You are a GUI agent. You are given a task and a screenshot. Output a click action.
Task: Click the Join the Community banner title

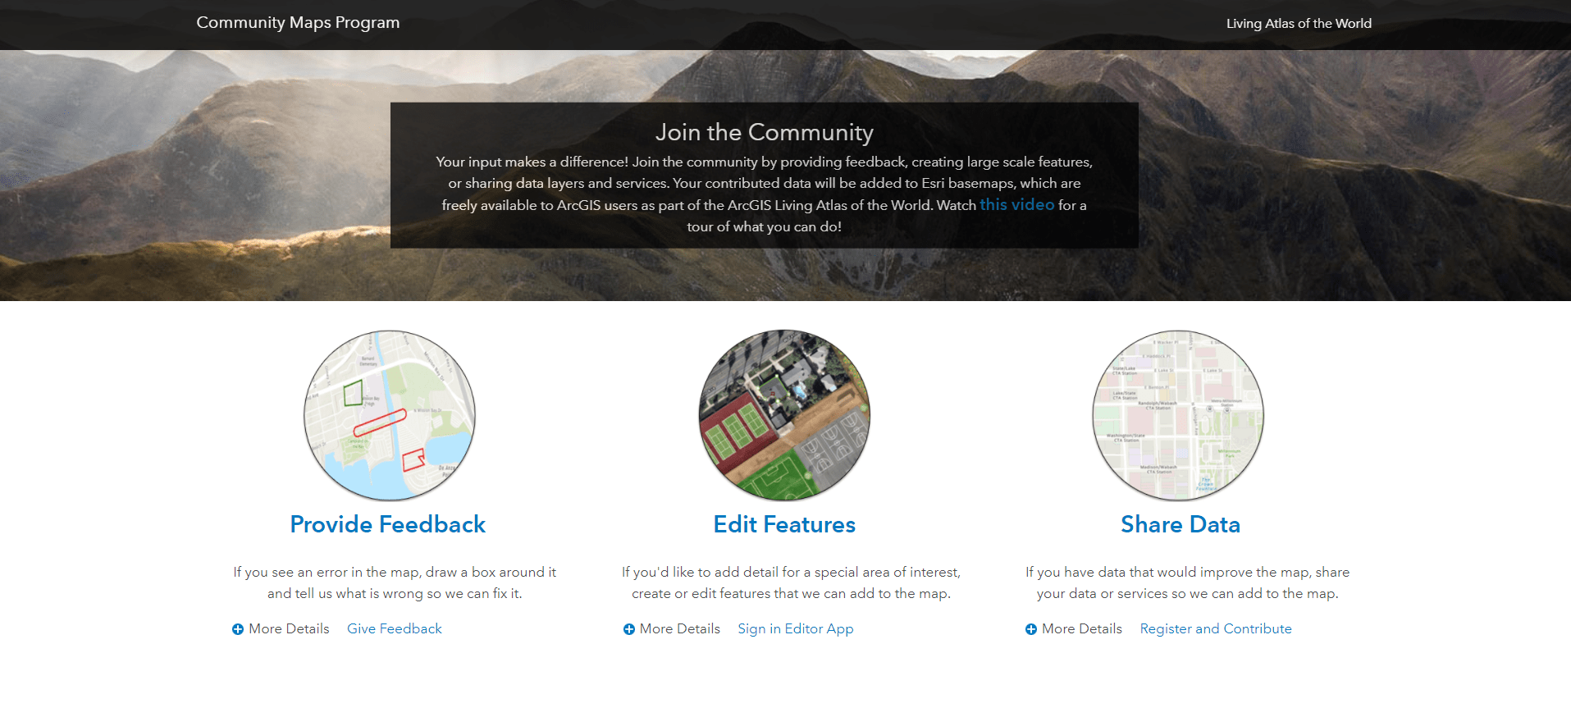[765, 132]
